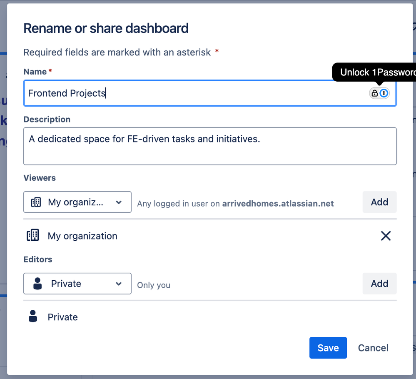Click the 1Password icon in the Name field
The image size is (416, 379).
[384, 93]
